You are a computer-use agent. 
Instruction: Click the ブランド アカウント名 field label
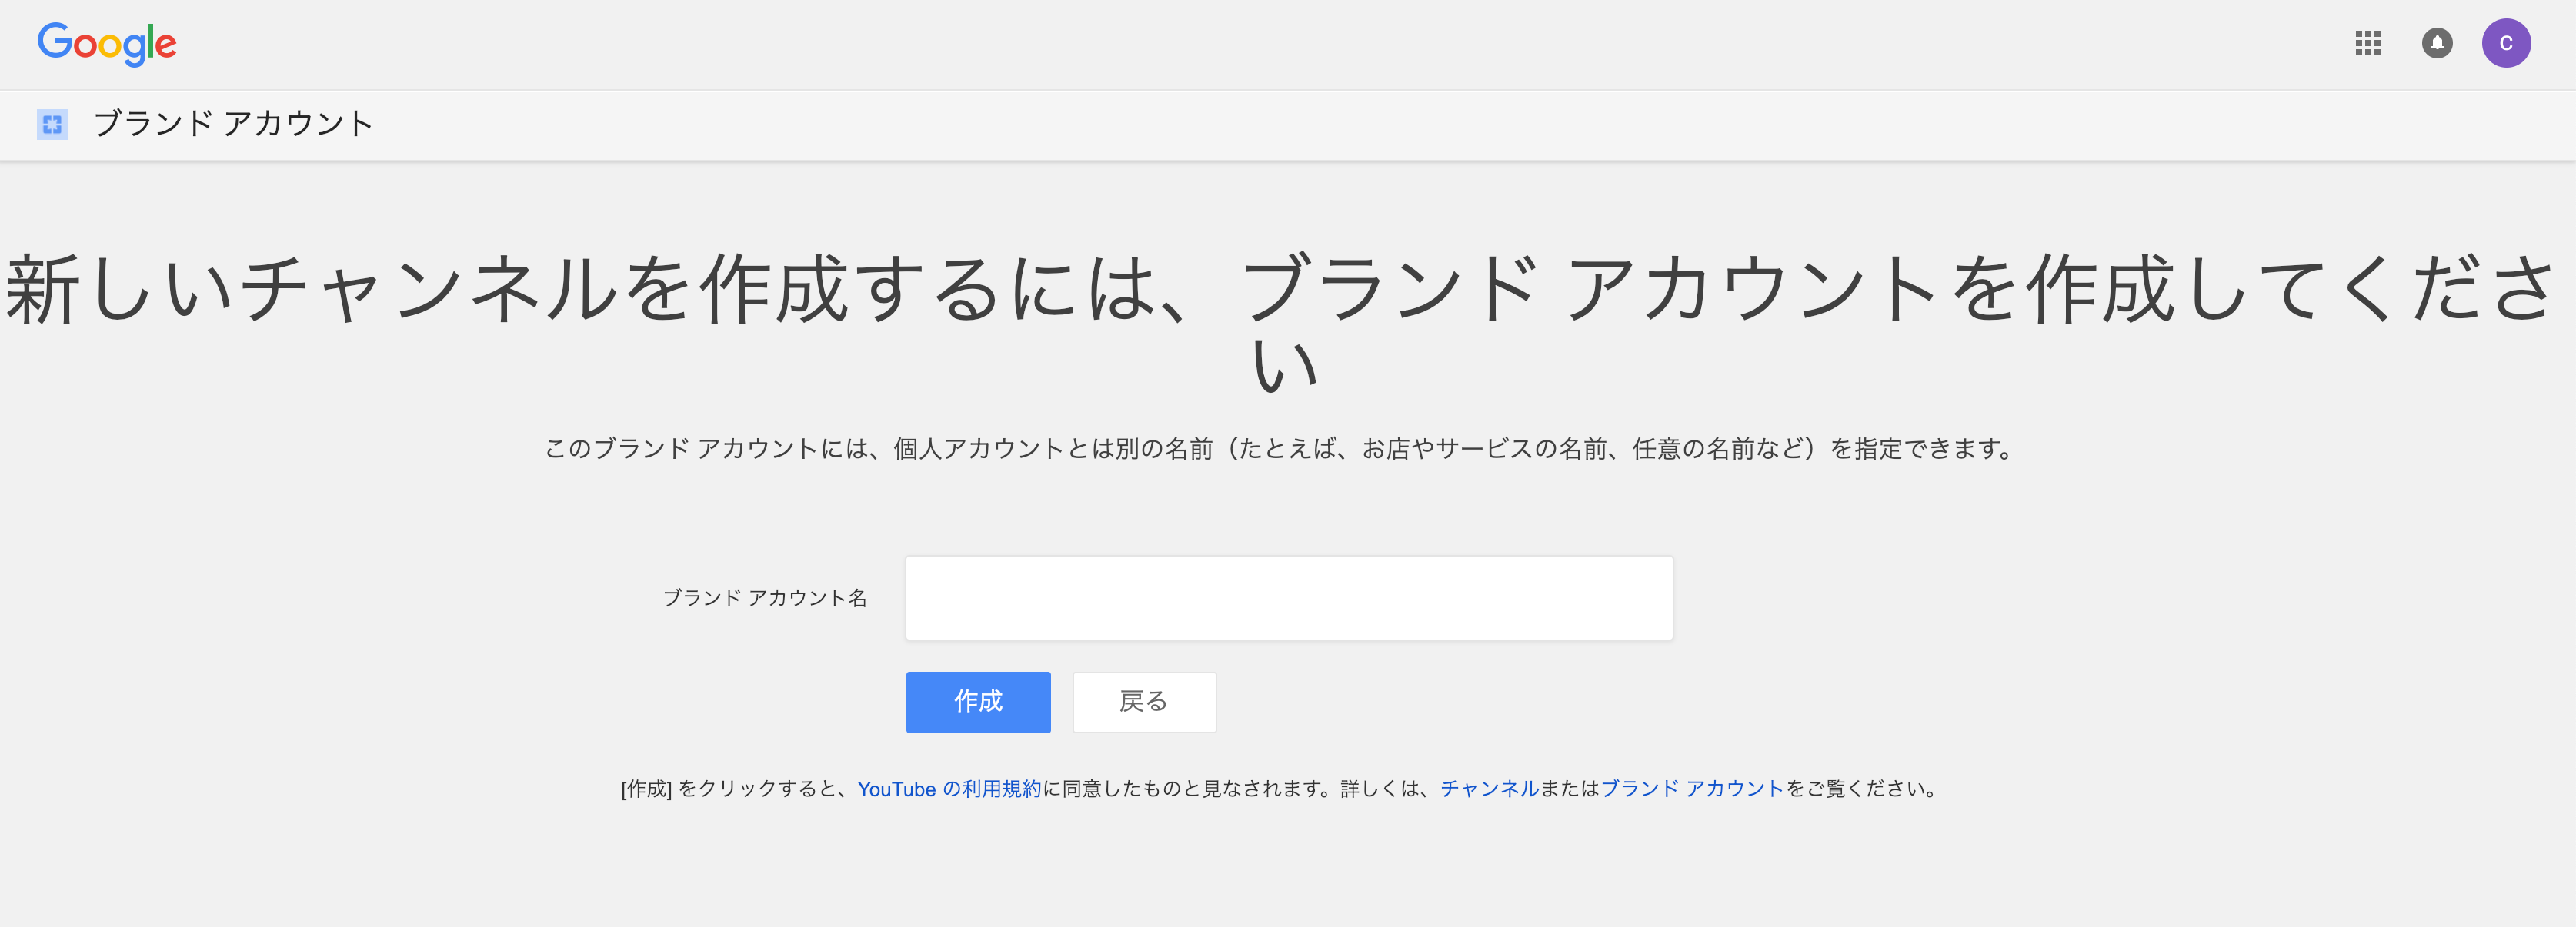[x=765, y=597]
